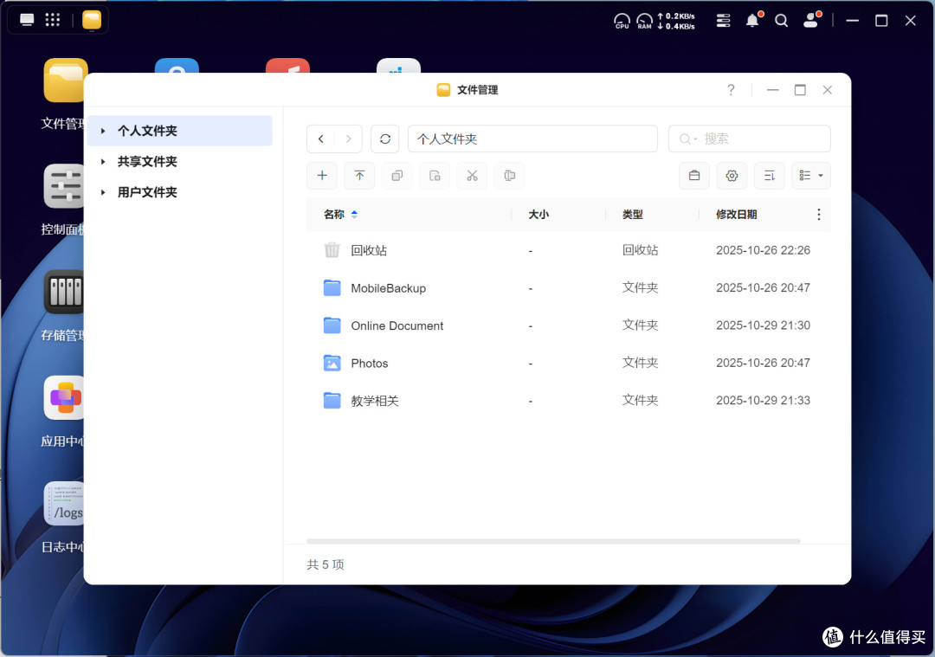This screenshot has width=935, height=657.
Task: Expand the 共享文件夹 tree arrow
Action: pyautogui.click(x=102, y=162)
